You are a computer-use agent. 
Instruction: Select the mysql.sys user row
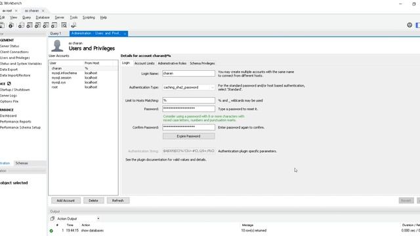pyautogui.click(x=83, y=83)
